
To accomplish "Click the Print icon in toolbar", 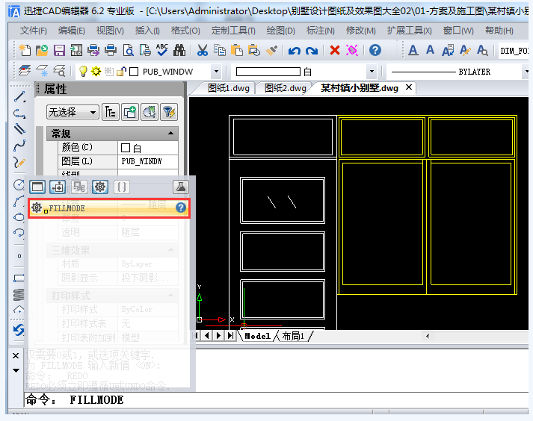I will pyautogui.click(x=111, y=50).
